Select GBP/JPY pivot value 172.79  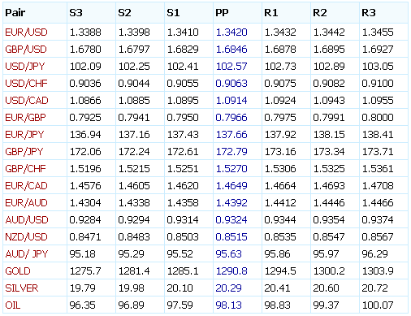click(x=231, y=152)
